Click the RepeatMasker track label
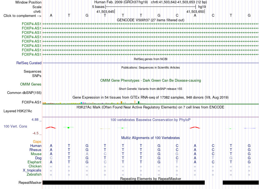Screen dimensions: 259x189 30,182
